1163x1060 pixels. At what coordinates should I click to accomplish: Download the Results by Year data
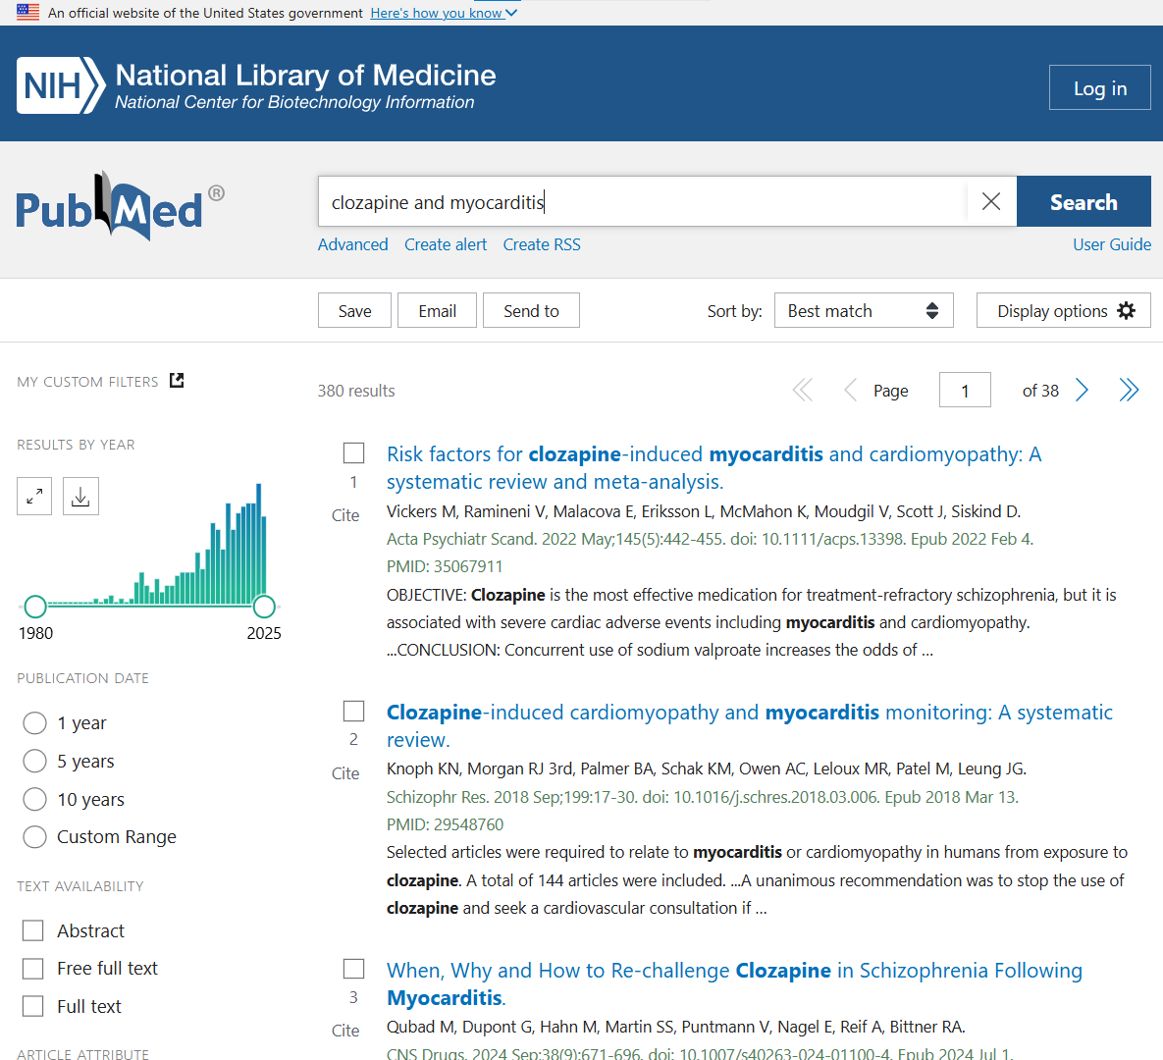[80, 497]
